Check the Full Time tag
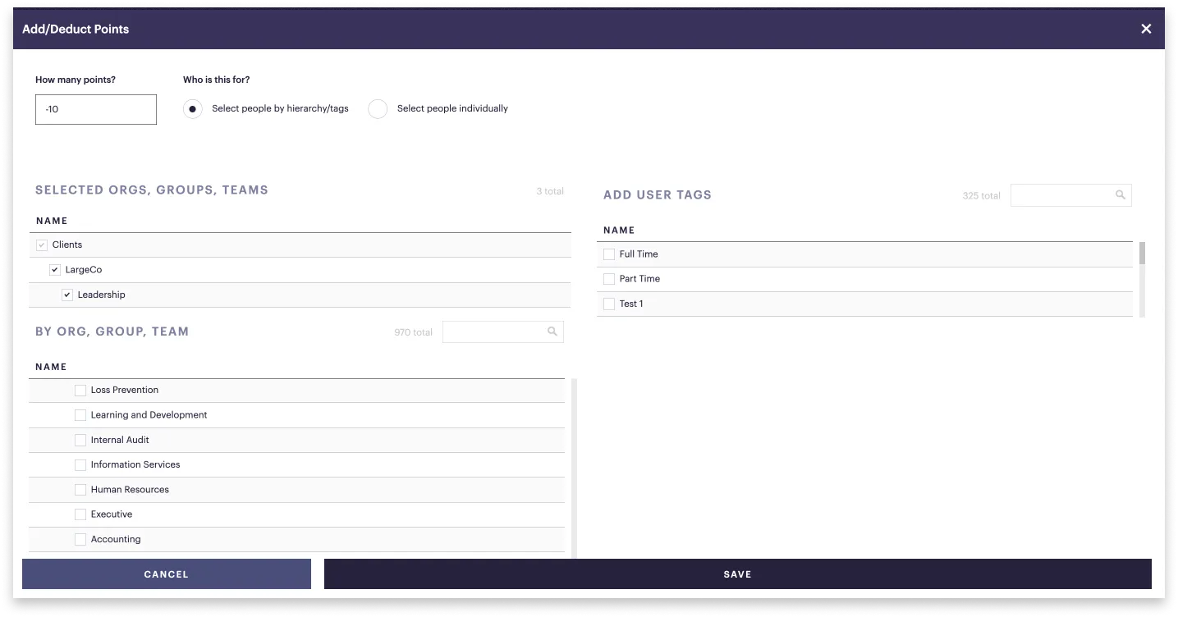The height and width of the screenshot is (617, 1178). coord(609,254)
